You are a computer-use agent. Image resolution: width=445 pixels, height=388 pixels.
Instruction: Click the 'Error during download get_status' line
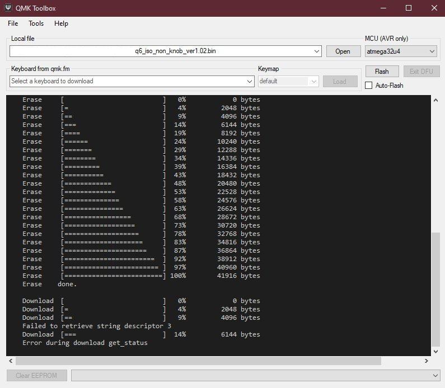pyautogui.click(x=85, y=343)
